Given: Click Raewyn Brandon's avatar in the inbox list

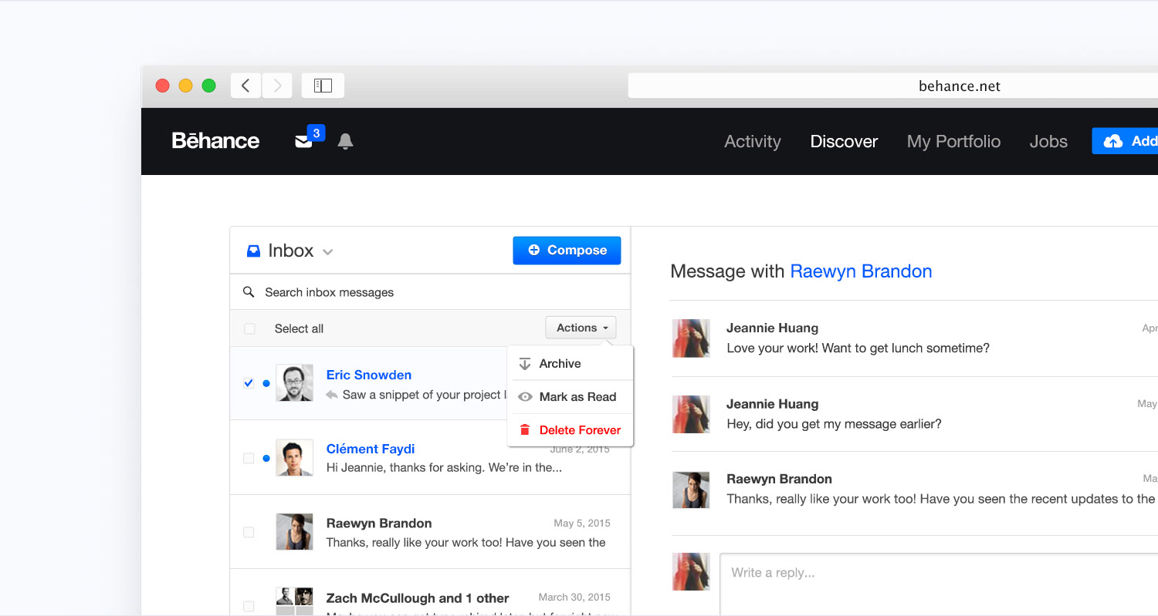Looking at the screenshot, I should 294,532.
